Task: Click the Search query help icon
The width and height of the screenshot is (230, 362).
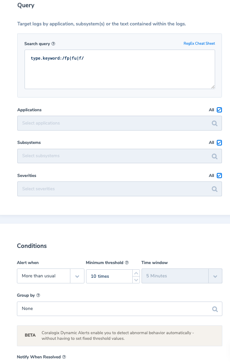Action: (x=53, y=44)
